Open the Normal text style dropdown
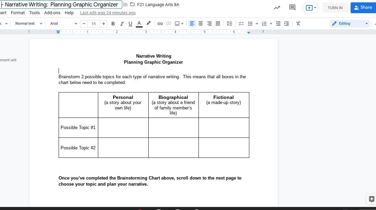 (x=28, y=23)
